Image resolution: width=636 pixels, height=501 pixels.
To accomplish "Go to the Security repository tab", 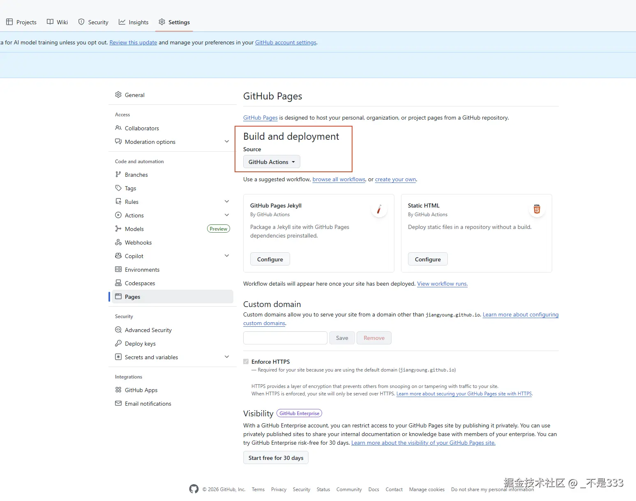I will 93,22.
